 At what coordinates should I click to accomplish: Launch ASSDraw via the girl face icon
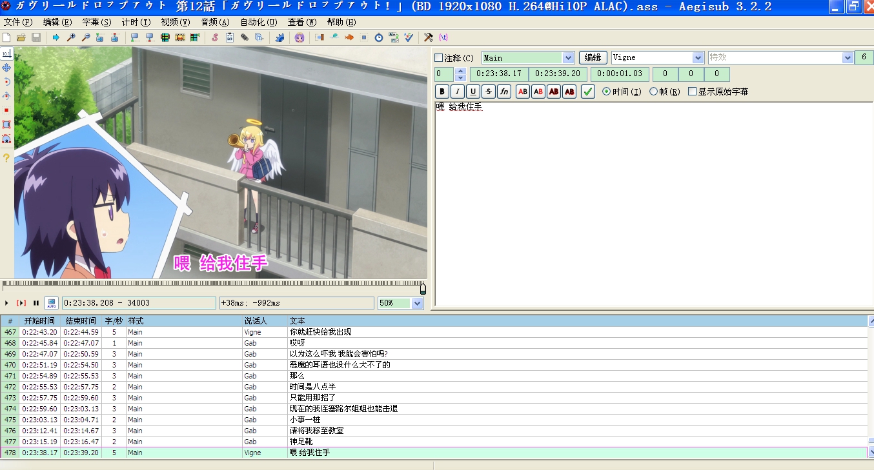(x=300, y=37)
